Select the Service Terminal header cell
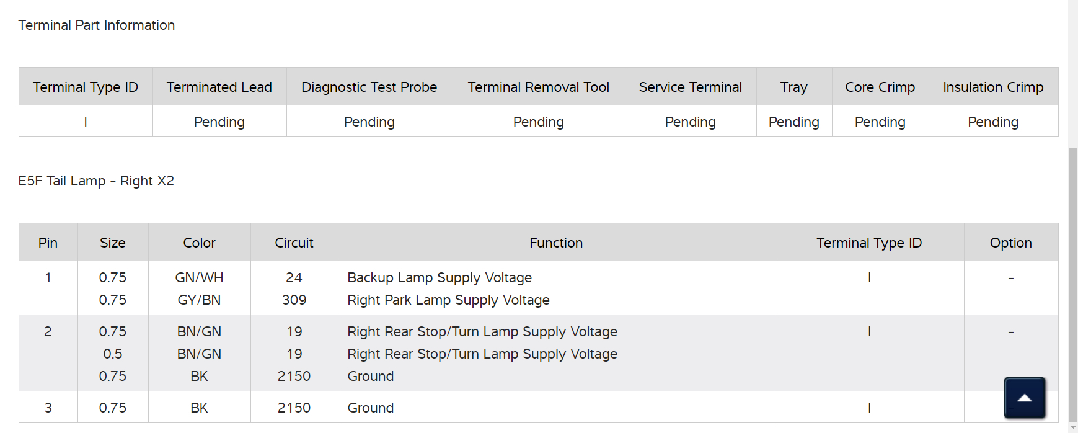 (690, 87)
